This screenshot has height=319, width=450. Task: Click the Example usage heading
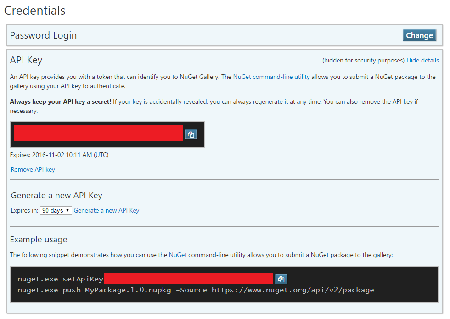[39, 240]
